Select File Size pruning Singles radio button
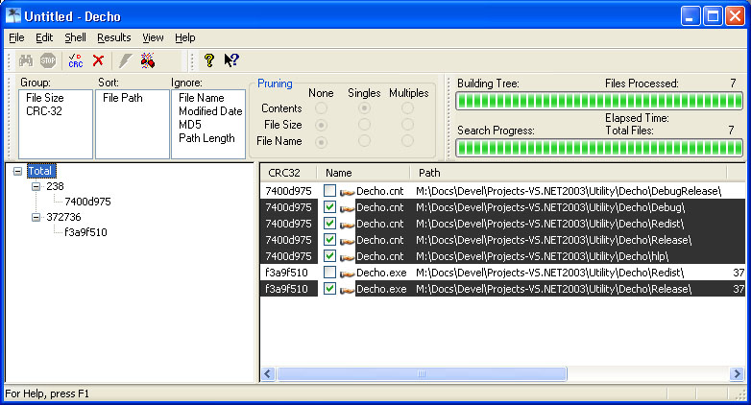This screenshot has height=405, width=751. (364, 125)
